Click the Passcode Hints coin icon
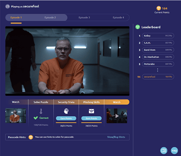 pos(31,137)
